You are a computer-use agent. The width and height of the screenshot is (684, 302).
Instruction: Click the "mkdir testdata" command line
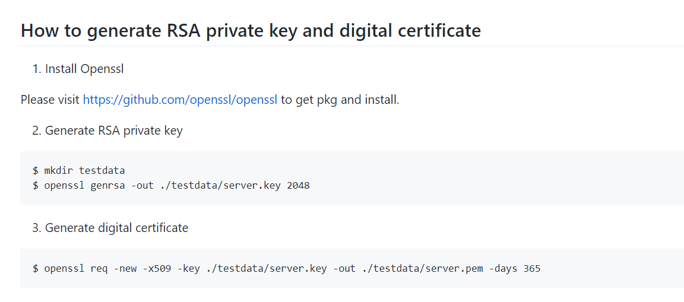(x=79, y=171)
